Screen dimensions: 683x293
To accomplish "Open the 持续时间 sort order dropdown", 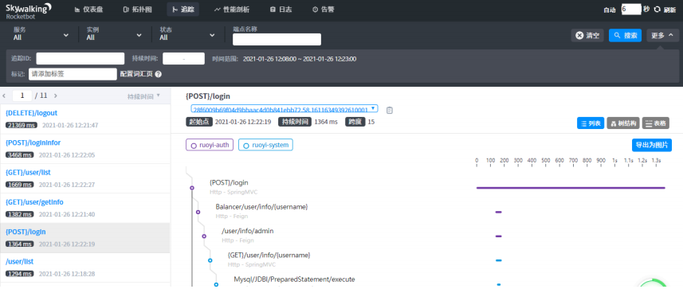I will point(143,96).
